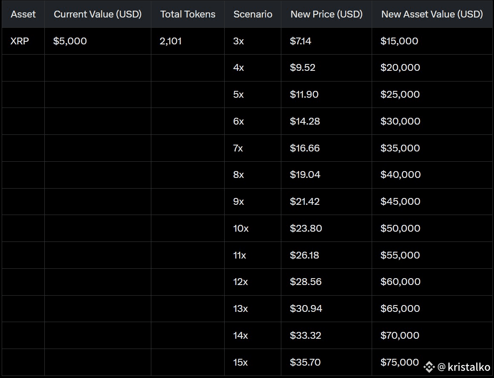Click the Current Value (USD) column header
Image resolution: width=494 pixels, height=378 pixels.
click(x=98, y=14)
